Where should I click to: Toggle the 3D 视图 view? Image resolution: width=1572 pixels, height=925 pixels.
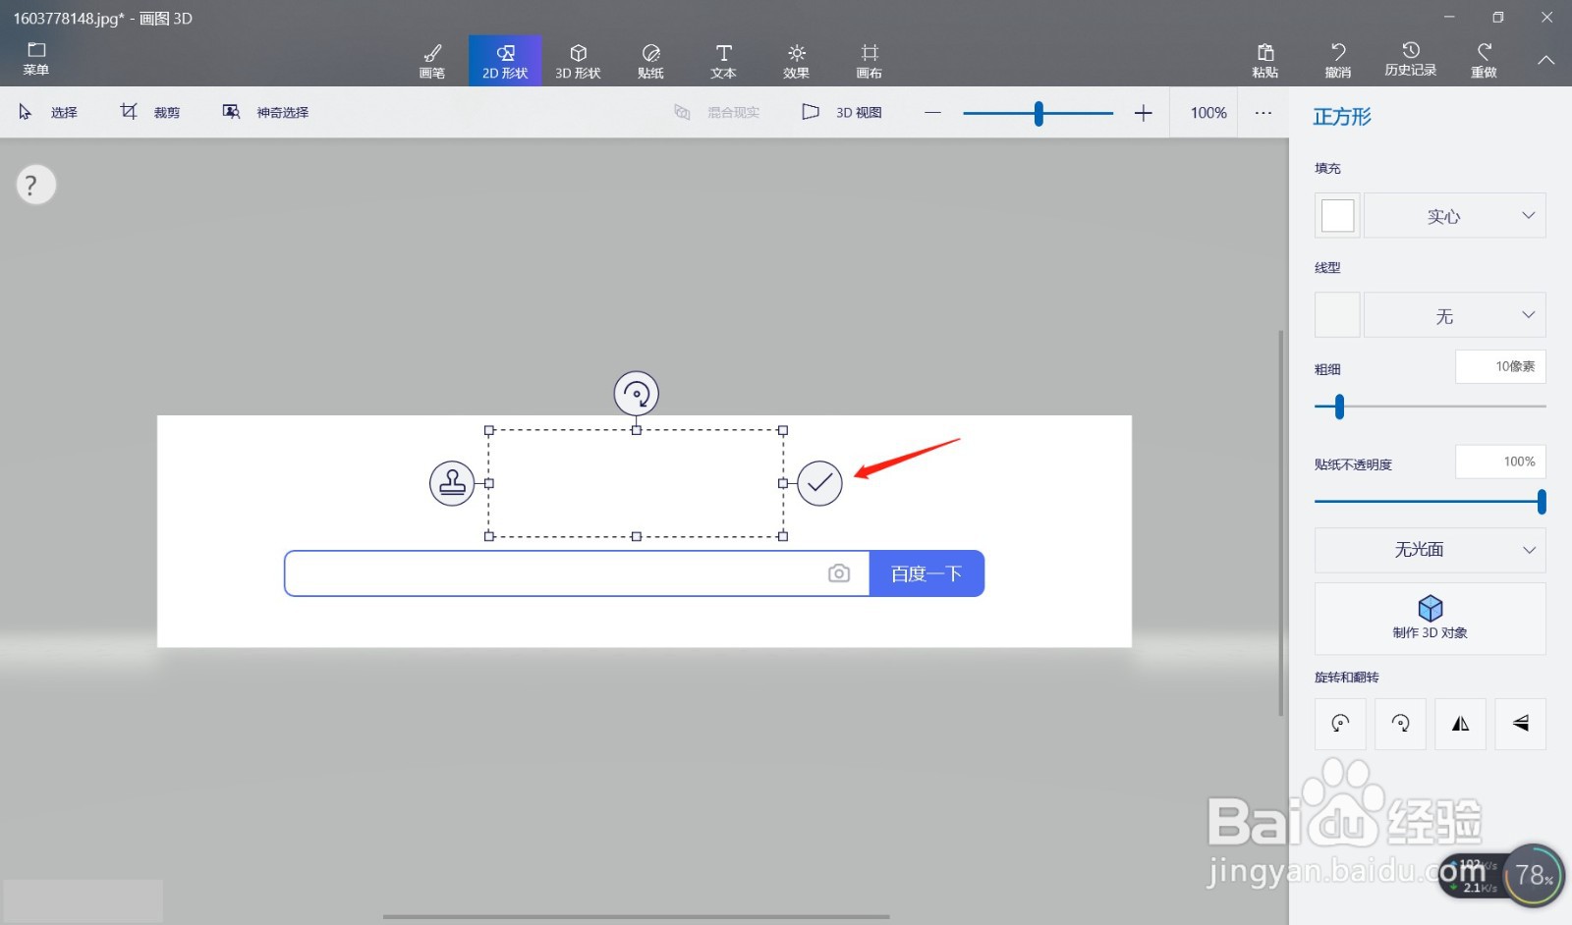(842, 112)
